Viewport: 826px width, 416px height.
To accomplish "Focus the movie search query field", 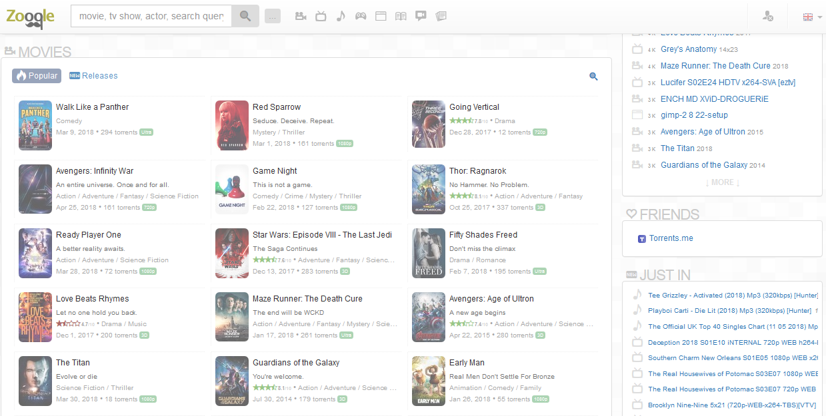I will pyautogui.click(x=151, y=16).
